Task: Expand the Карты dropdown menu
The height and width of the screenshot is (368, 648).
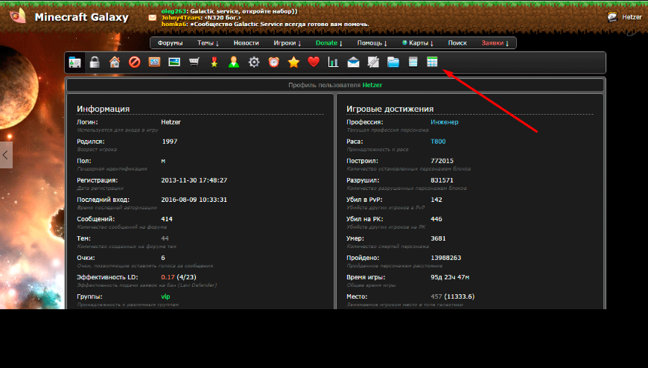Action: point(418,43)
